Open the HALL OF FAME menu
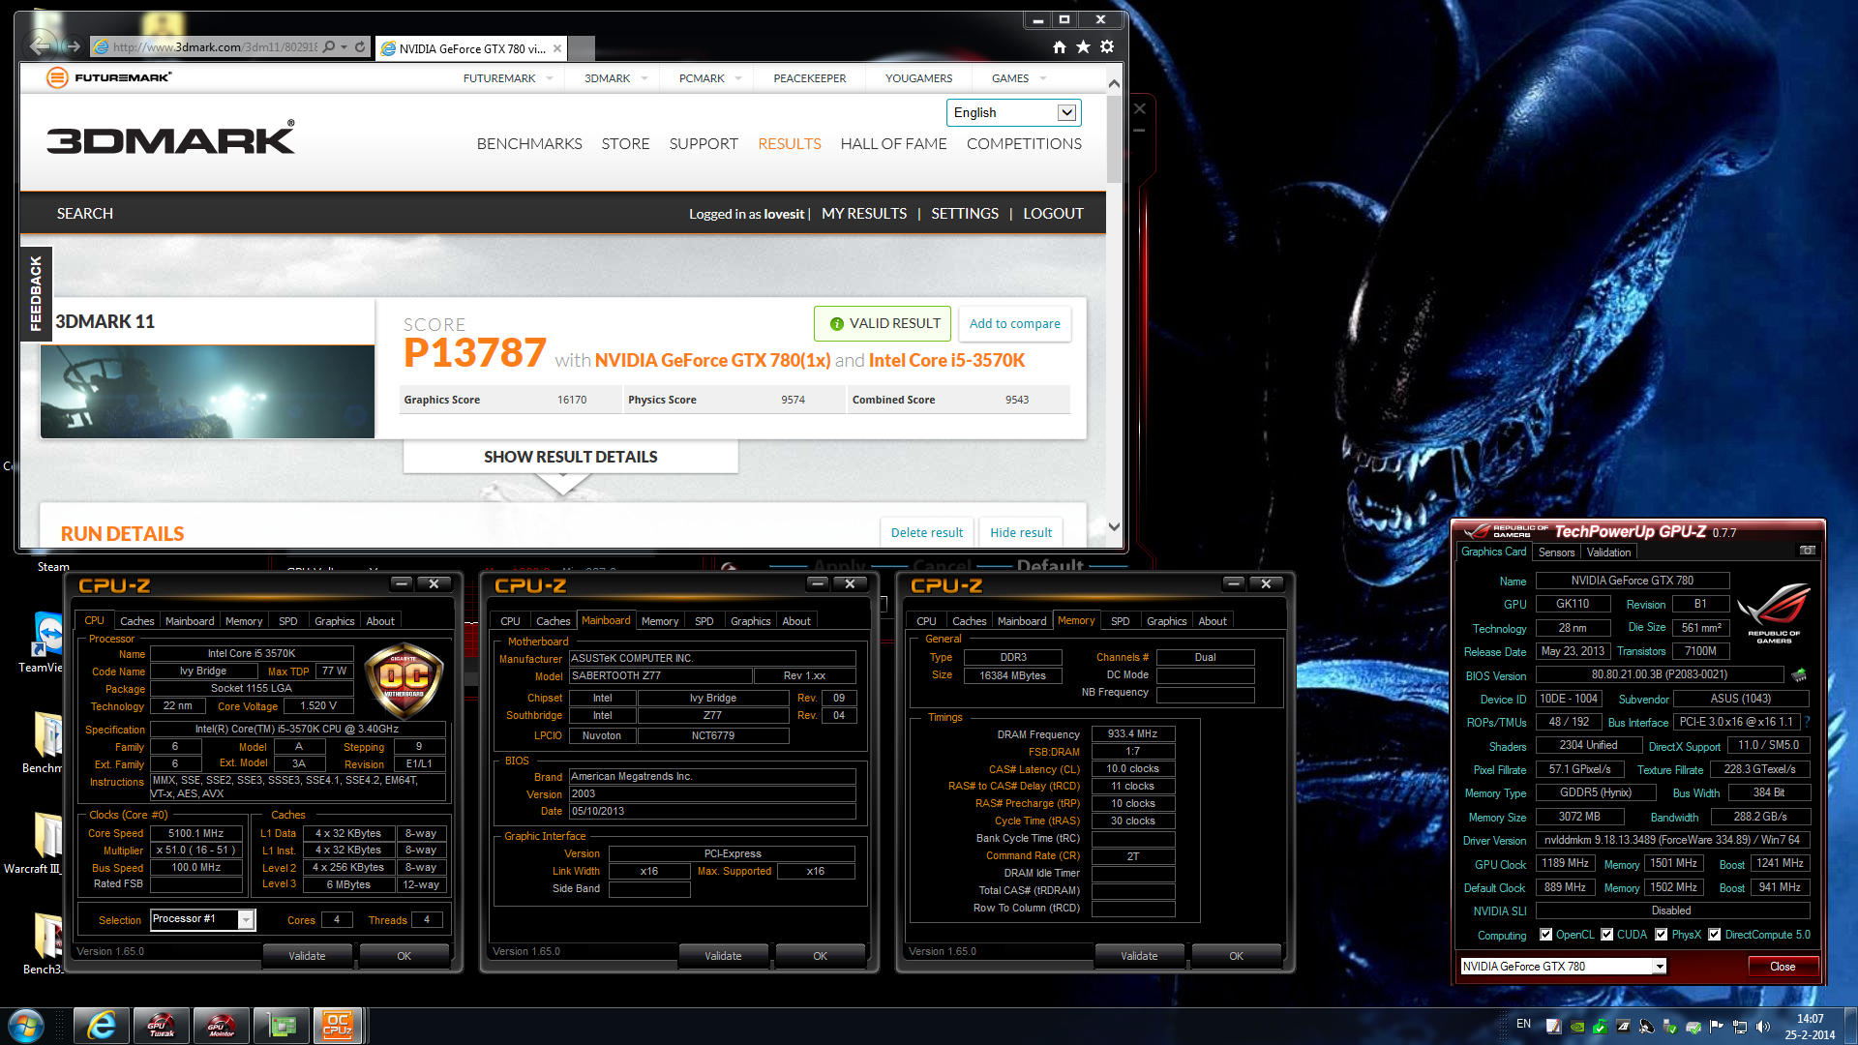The width and height of the screenshot is (1858, 1045). pyautogui.click(x=893, y=143)
